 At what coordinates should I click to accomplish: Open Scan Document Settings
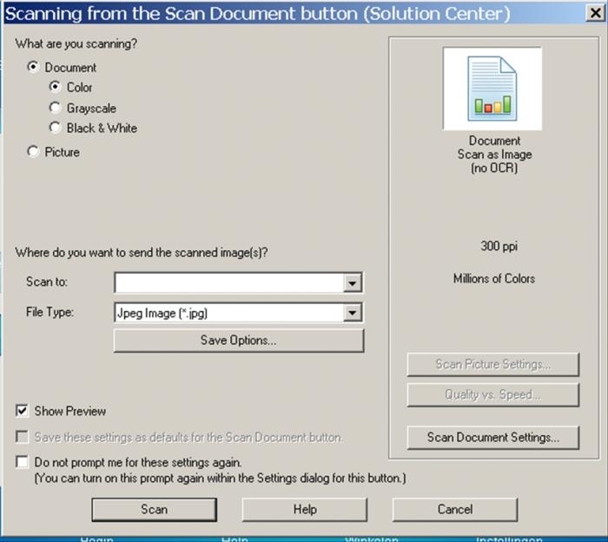[x=493, y=437]
